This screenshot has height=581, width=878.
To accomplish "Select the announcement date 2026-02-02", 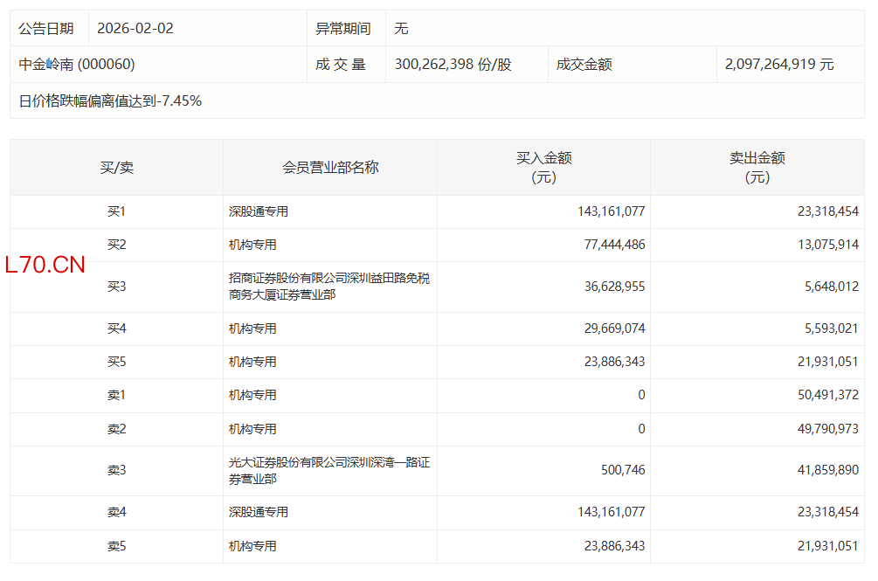I will [135, 28].
